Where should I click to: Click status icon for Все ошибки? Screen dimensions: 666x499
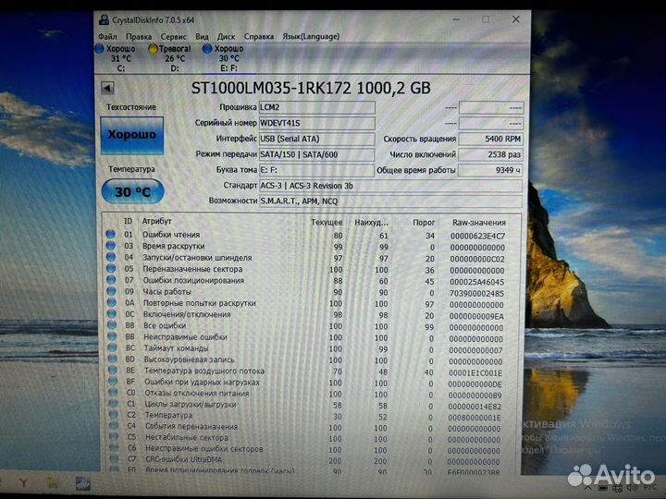coord(112,325)
